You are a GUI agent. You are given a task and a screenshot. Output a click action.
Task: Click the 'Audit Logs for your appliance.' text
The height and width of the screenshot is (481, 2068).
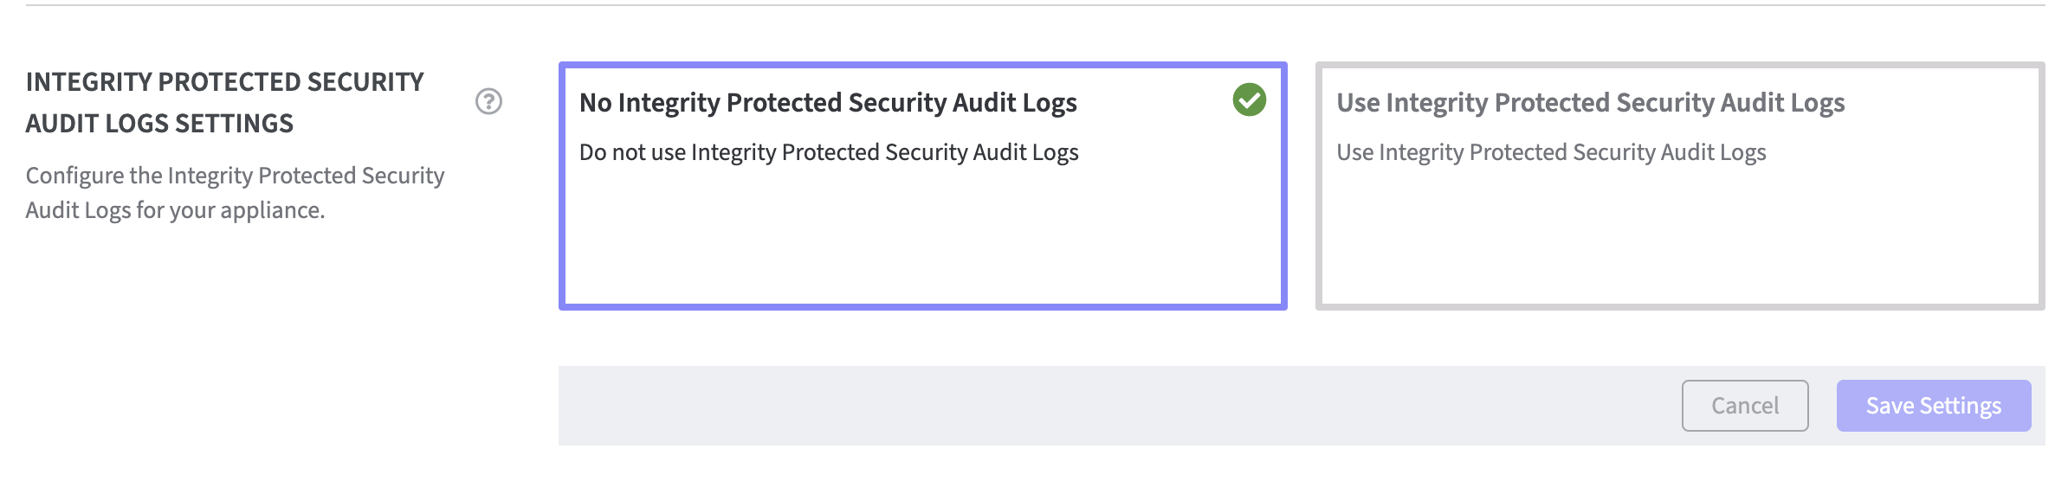(x=175, y=210)
